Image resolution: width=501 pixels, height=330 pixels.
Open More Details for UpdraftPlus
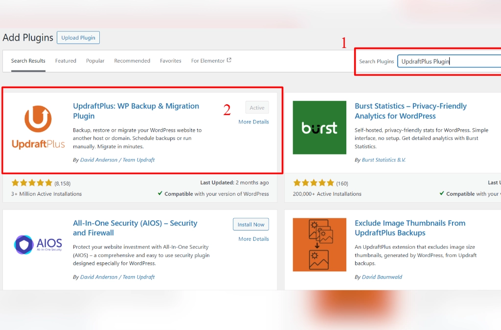(x=253, y=121)
